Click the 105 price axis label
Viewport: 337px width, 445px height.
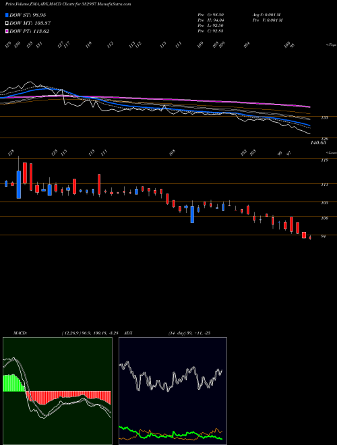(x=324, y=203)
